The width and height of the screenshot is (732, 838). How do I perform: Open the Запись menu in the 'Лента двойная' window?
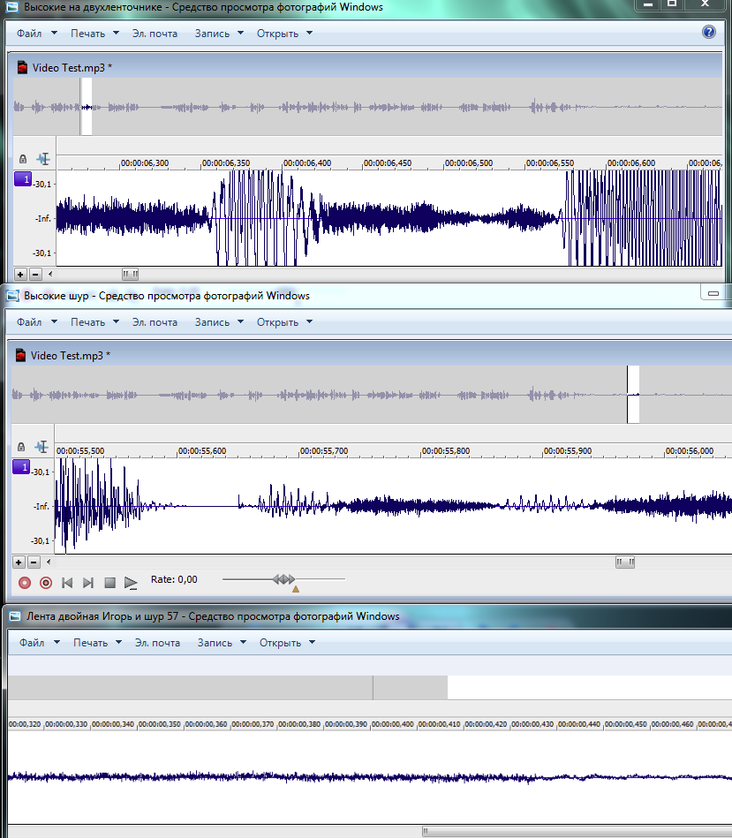pos(215,642)
